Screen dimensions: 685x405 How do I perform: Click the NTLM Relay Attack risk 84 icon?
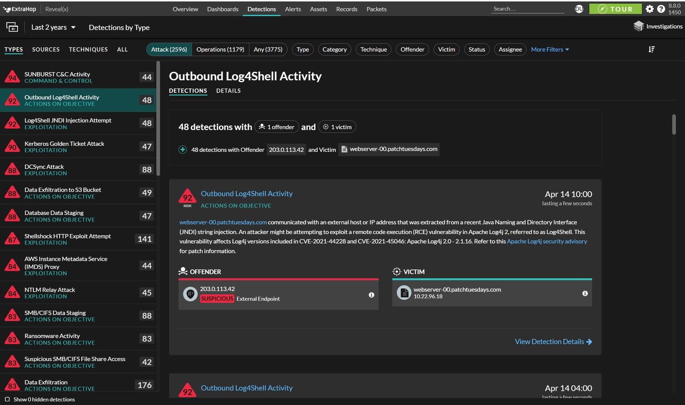[x=12, y=293]
